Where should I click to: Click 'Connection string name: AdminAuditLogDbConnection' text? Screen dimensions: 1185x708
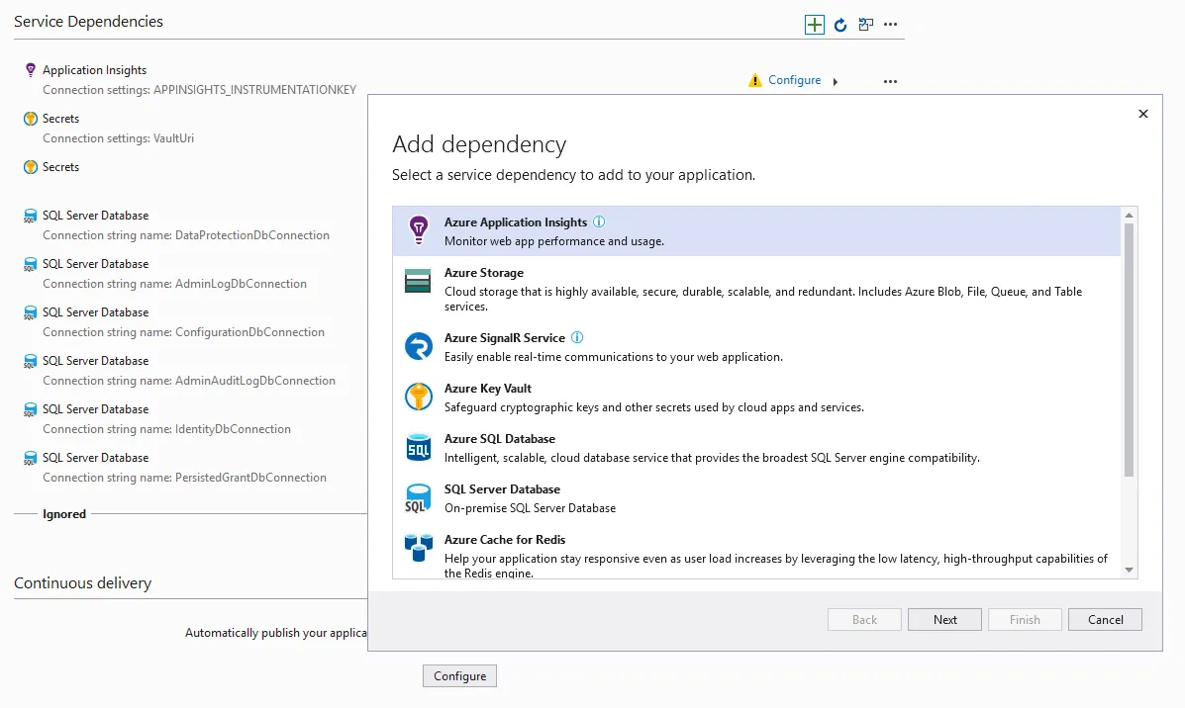189,381
